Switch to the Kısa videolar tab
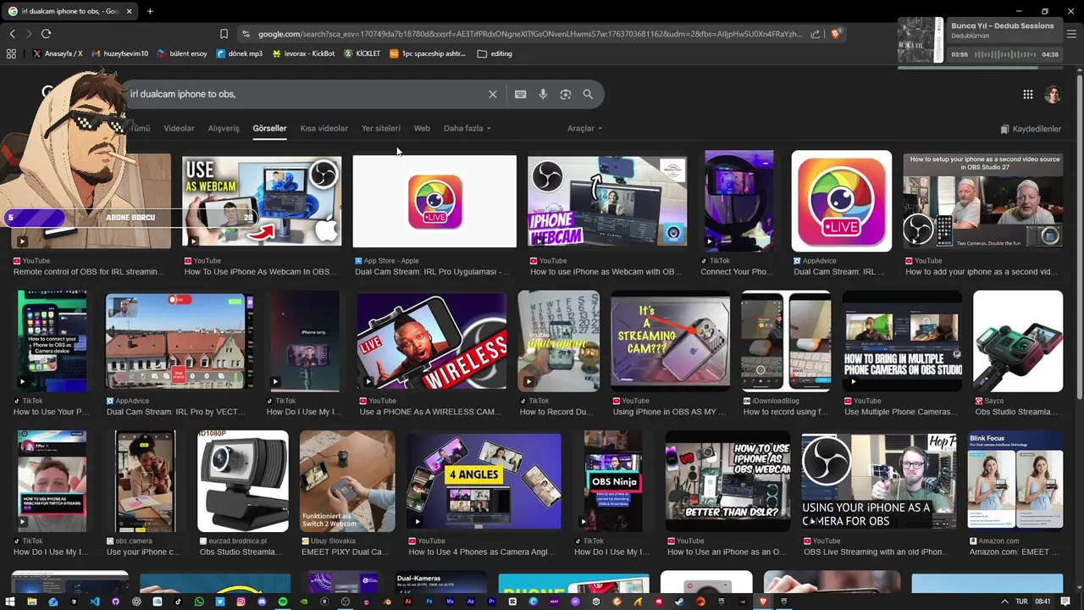The image size is (1084, 610). click(x=324, y=129)
